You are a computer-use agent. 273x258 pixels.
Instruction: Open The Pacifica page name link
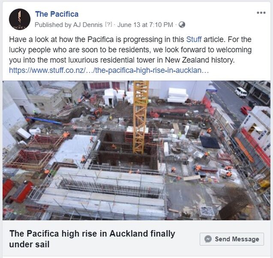click(57, 14)
